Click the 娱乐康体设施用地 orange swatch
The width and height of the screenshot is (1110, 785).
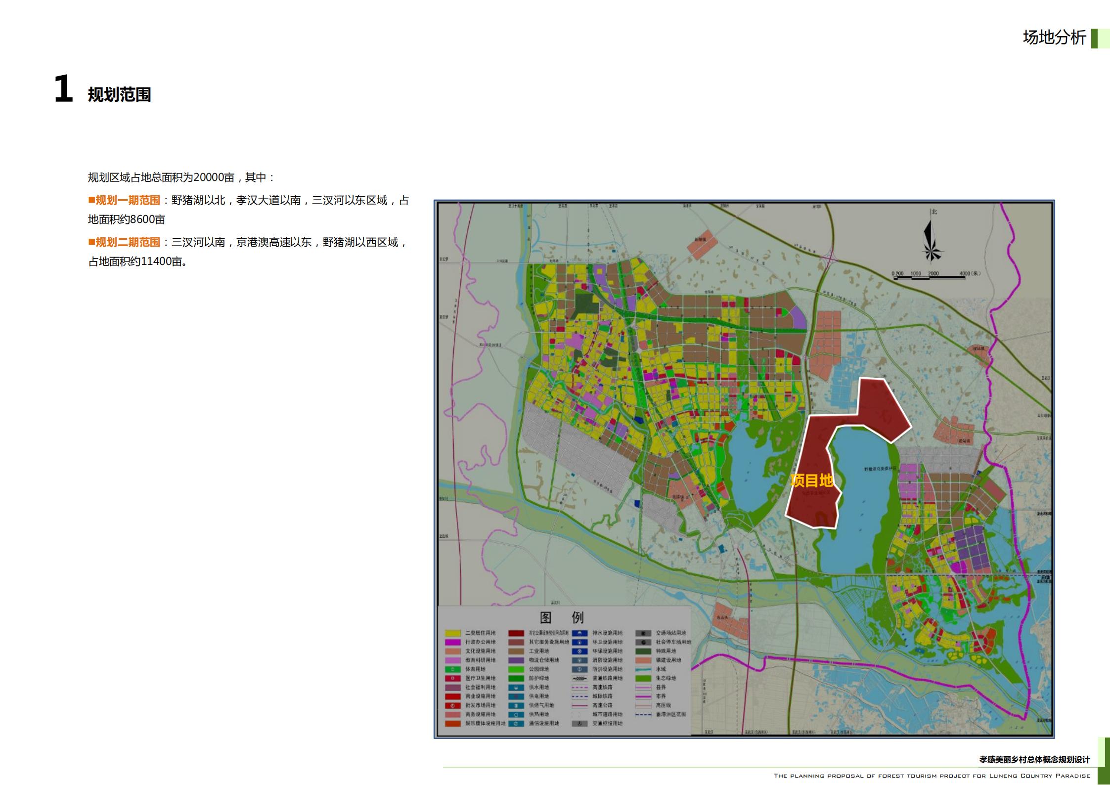pos(453,724)
